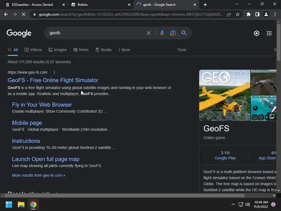This screenshot has width=281, height=211.
Task: Open the clock and date in the taskbar
Action: tap(261, 204)
